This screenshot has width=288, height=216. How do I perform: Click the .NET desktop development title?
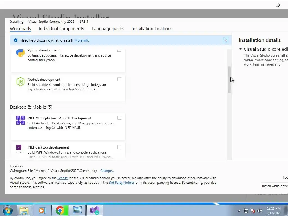pos(48,147)
